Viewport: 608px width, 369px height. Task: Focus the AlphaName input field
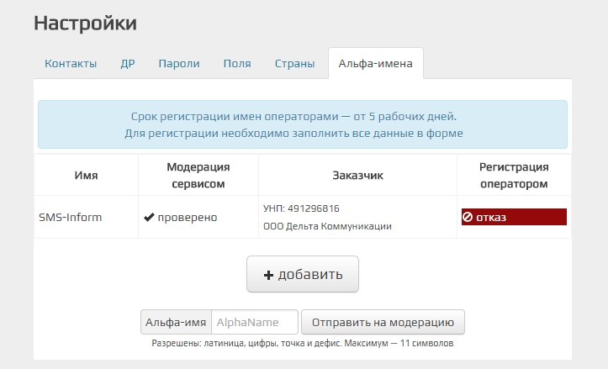pos(255,322)
